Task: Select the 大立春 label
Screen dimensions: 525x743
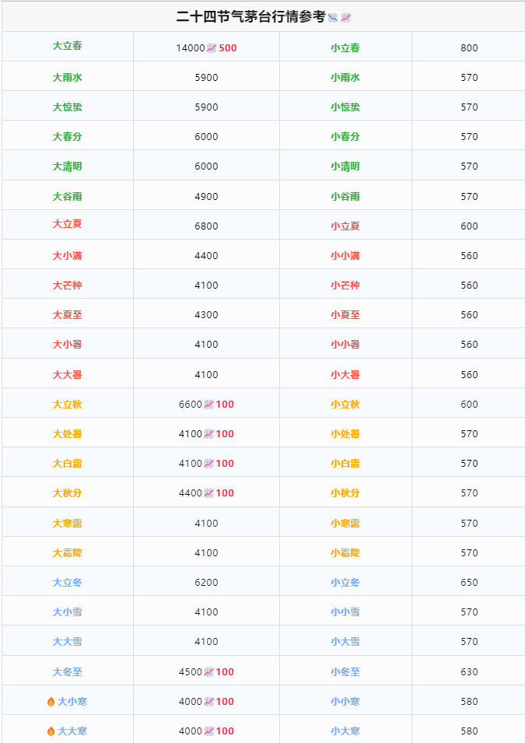Action: tap(68, 46)
